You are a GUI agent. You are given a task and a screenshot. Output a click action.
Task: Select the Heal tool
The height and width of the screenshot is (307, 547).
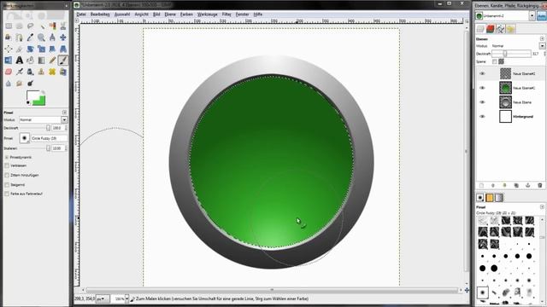click(52, 72)
